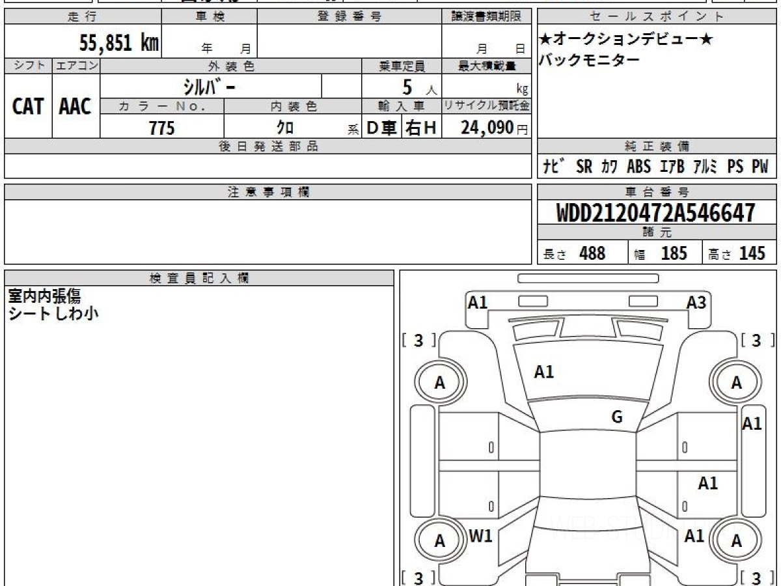Select the 登録番号 header cell
Viewport: 781px width, 586px height.
[x=349, y=17]
